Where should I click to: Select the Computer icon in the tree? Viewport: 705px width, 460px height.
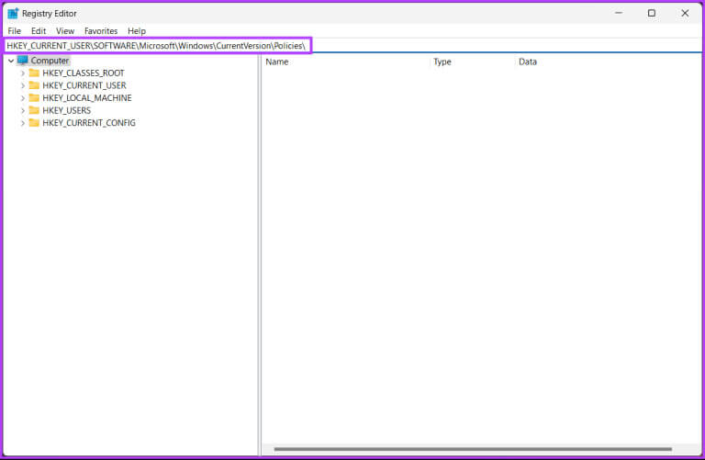(x=23, y=60)
